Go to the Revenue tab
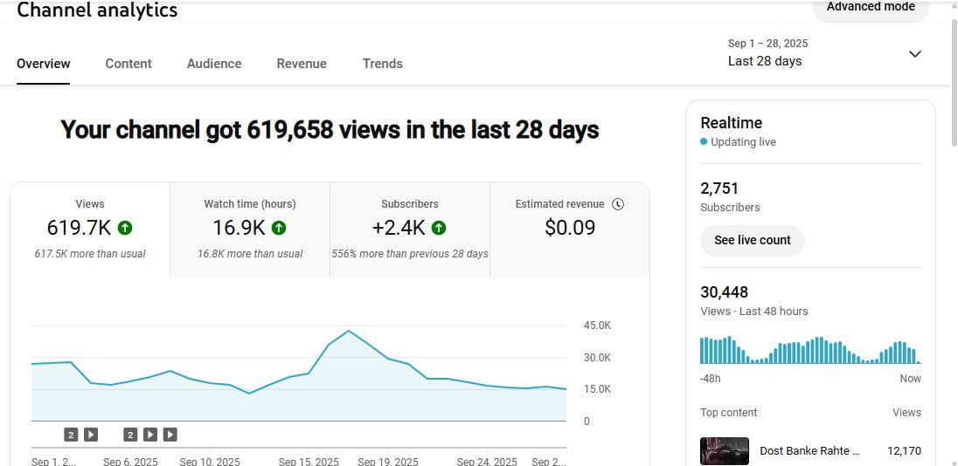 pos(302,64)
